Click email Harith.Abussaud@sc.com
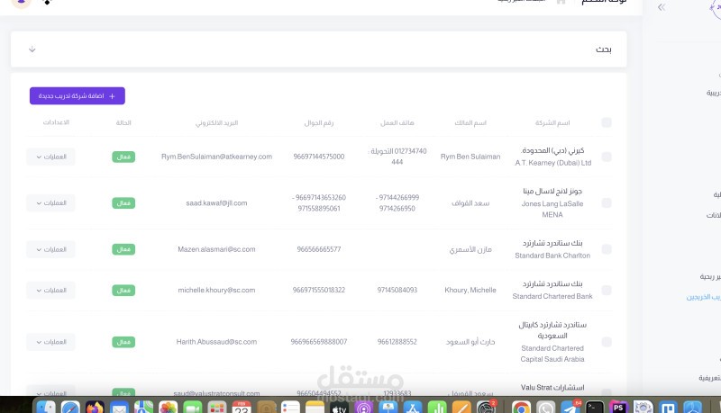This screenshot has width=721, height=413. (x=216, y=342)
